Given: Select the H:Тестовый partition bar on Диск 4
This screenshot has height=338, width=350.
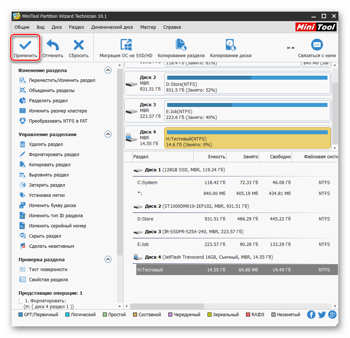Looking at the screenshot, I should 247,138.
